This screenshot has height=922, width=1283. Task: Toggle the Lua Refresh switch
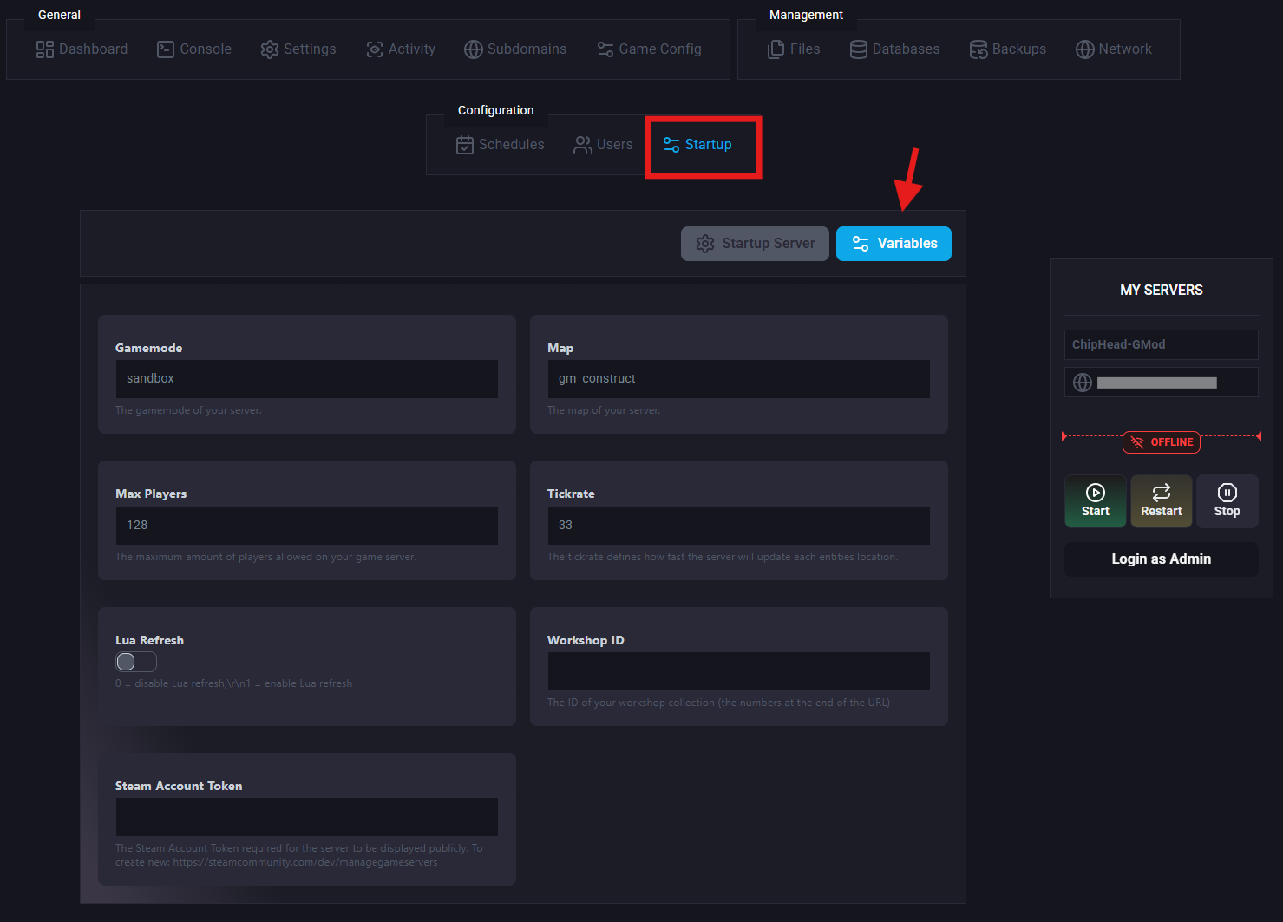136,662
